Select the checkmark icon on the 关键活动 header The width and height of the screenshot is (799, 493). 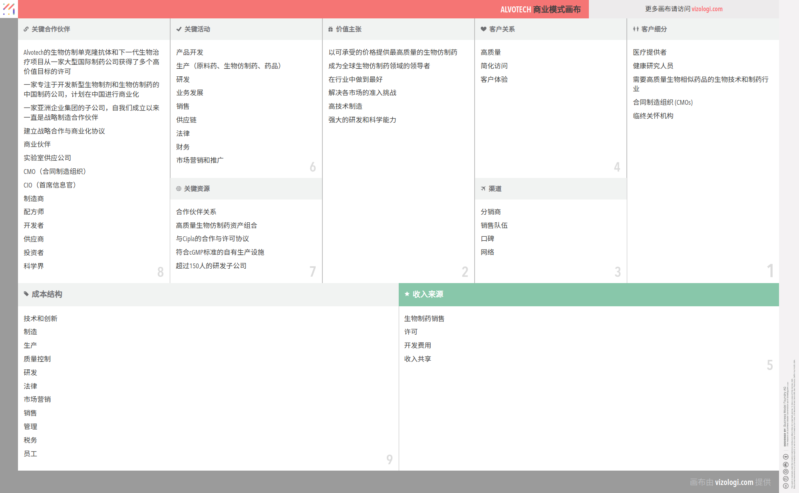178,29
